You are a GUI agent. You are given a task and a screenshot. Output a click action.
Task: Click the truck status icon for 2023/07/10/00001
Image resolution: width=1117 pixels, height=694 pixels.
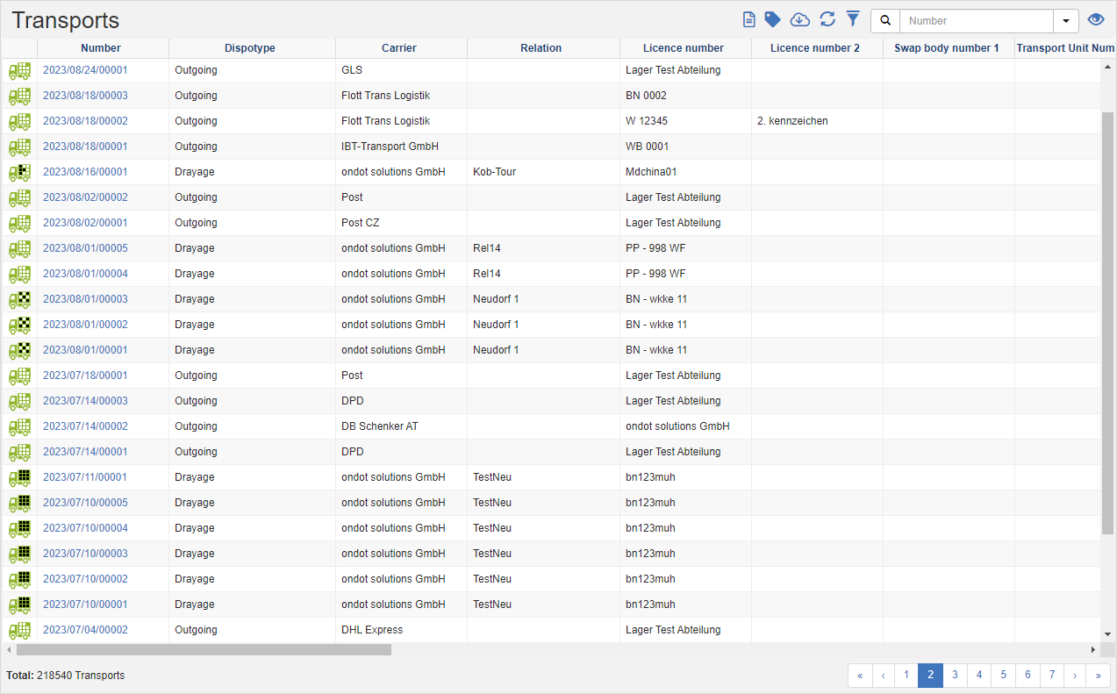pos(19,604)
